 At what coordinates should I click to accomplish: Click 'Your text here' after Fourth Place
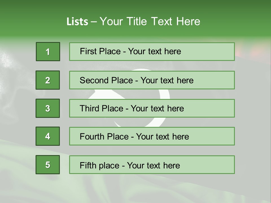162,137
